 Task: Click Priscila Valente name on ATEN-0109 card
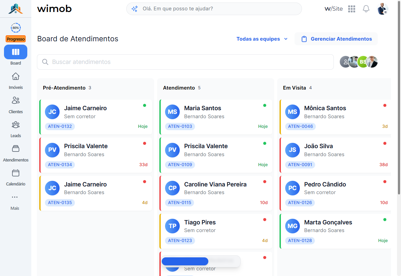pyautogui.click(x=206, y=146)
